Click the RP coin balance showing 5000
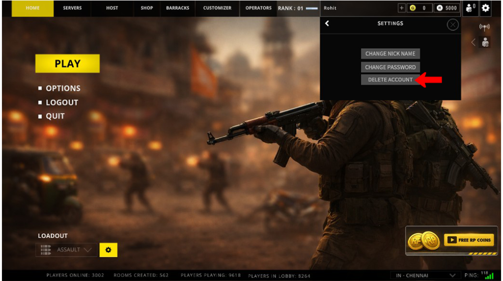The height and width of the screenshot is (281, 503). 447,8
